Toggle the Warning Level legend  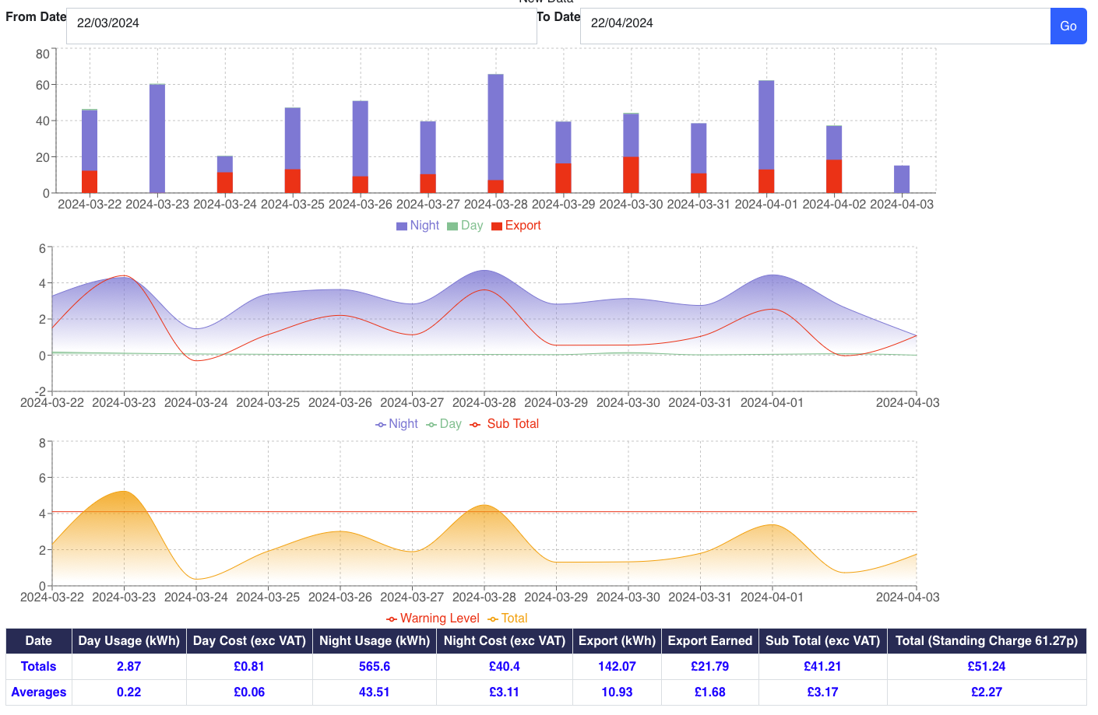pyautogui.click(x=433, y=619)
